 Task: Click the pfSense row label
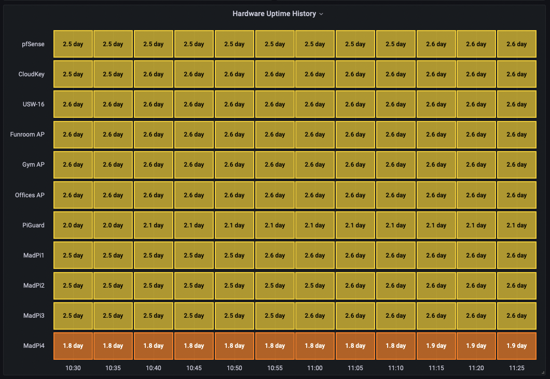(x=33, y=44)
